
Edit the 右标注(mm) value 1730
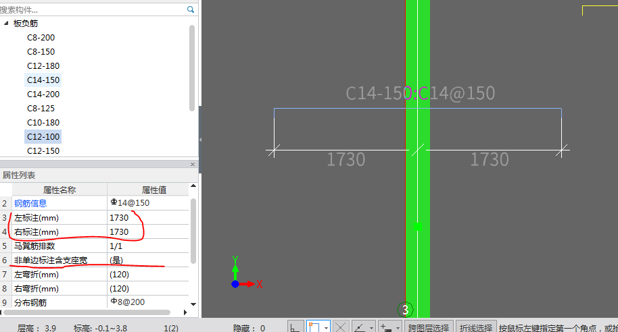pos(148,231)
